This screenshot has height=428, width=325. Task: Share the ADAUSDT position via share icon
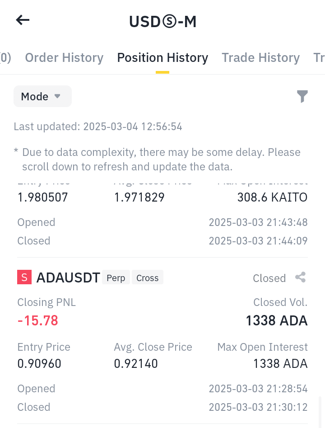click(x=301, y=277)
